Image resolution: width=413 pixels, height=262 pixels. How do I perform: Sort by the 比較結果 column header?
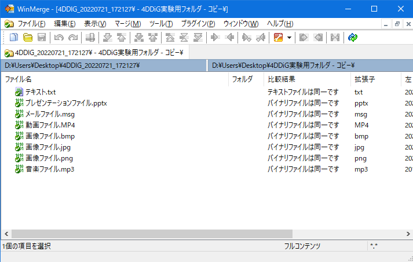coord(307,79)
